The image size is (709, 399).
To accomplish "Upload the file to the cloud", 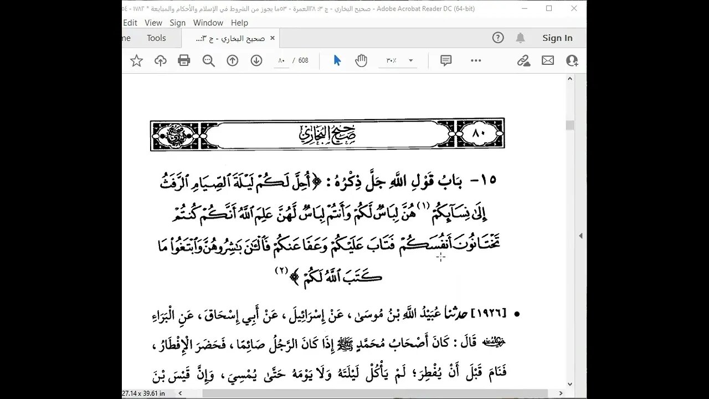I will click(161, 61).
